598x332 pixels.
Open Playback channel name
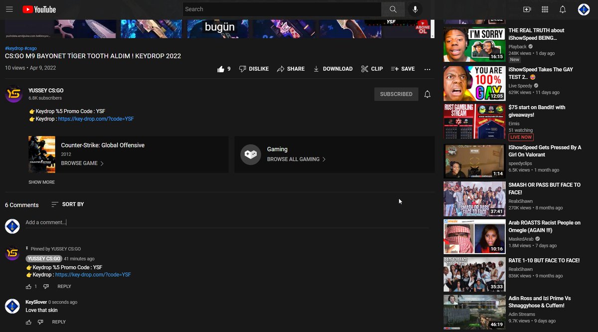(517, 47)
